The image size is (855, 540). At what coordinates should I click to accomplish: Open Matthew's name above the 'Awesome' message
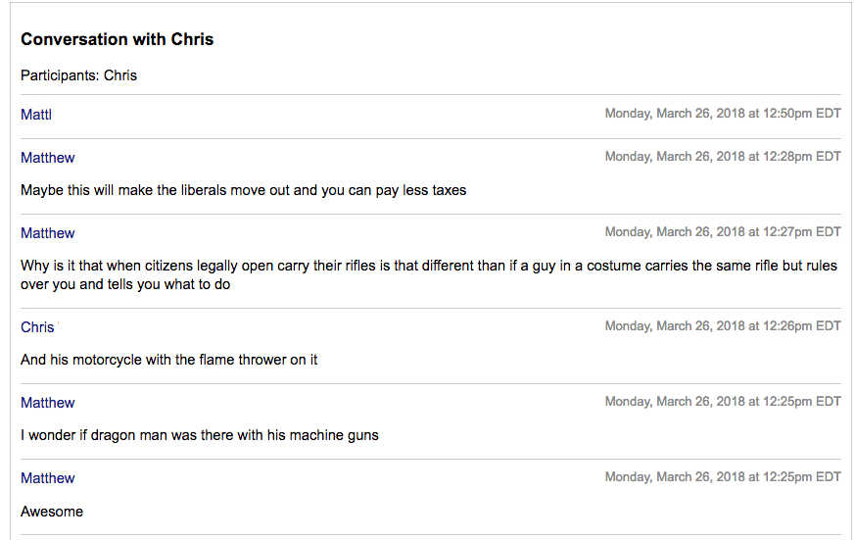47,478
